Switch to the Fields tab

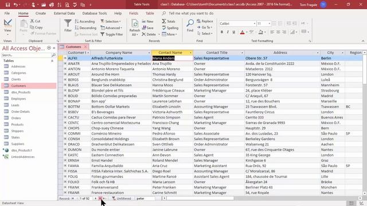(x=134, y=13)
